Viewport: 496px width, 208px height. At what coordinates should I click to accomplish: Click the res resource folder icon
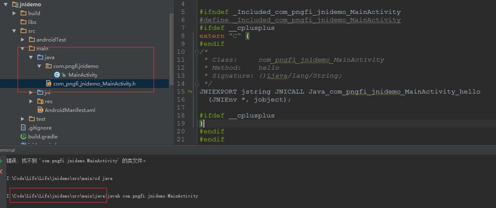pyautogui.click(x=40, y=101)
